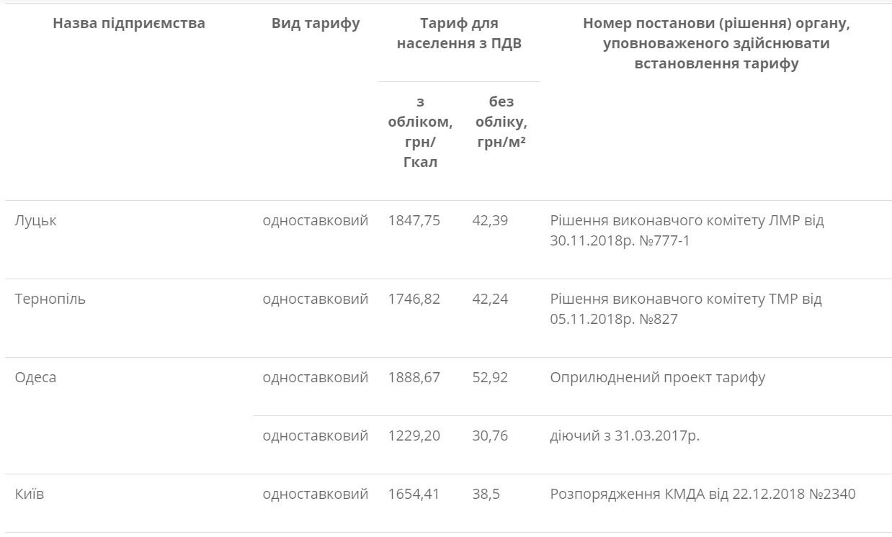Click the ТМР decision №827 text

[x=685, y=309]
